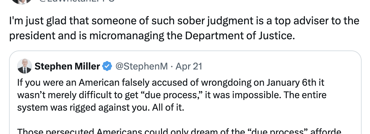The width and height of the screenshot is (370, 134).
Task: Open tweet via "I'm just glad that someone" line
Action: point(184,21)
